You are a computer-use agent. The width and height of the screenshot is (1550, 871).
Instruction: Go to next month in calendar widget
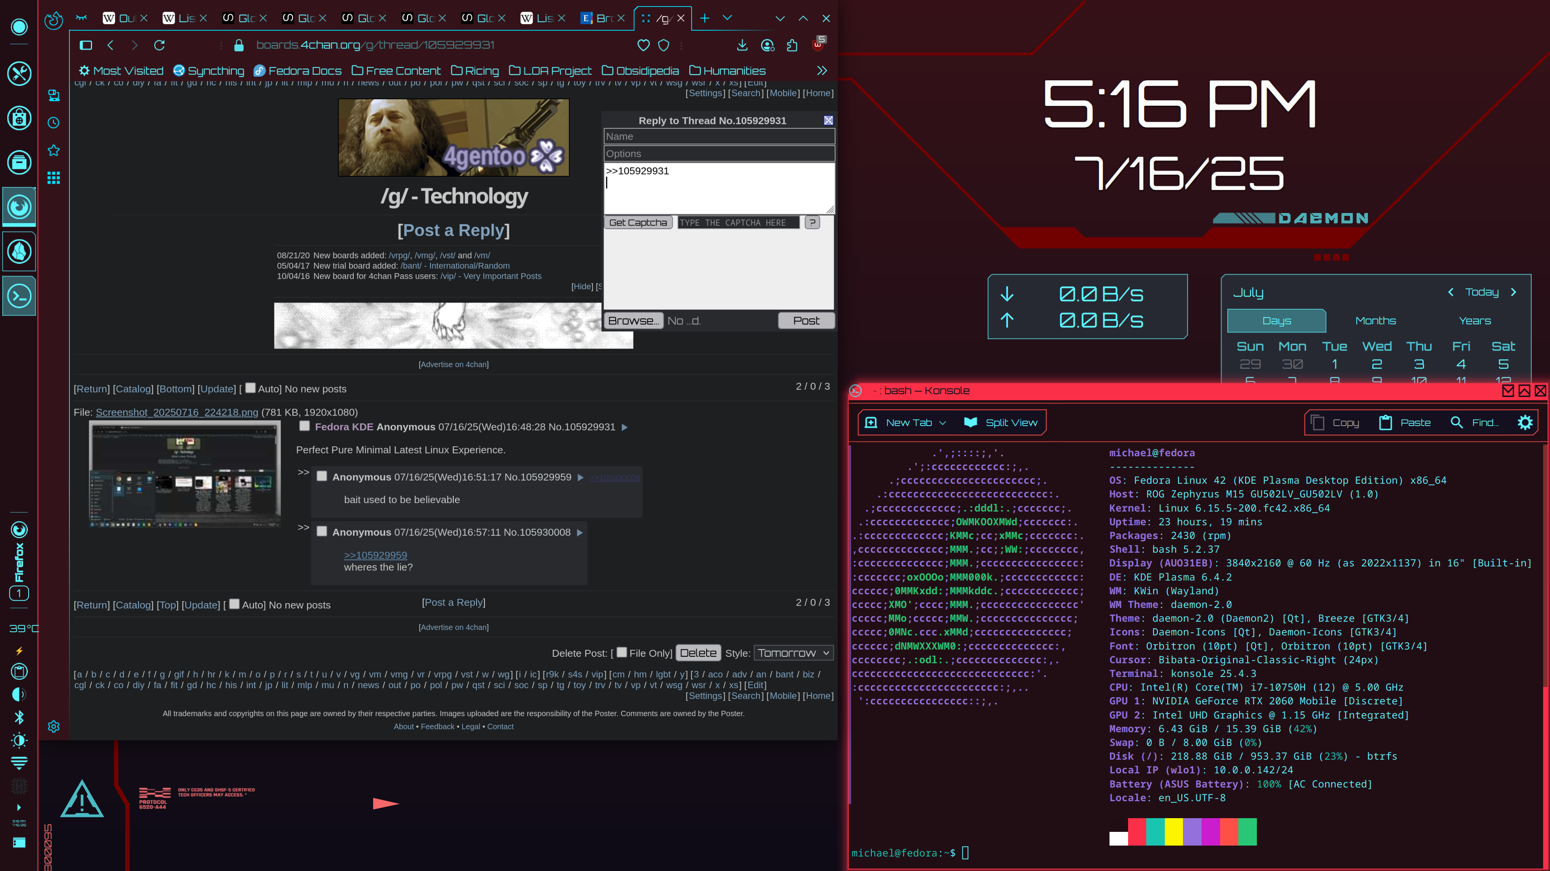coord(1514,292)
